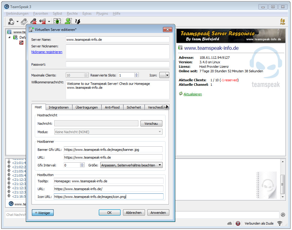Click the Abbrechen button

[134, 213]
